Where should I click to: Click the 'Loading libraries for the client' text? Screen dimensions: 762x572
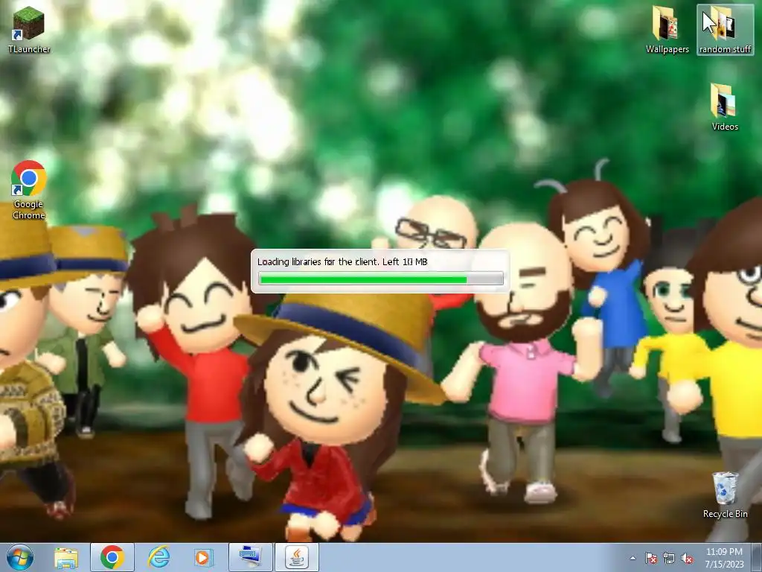tap(318, 261)
